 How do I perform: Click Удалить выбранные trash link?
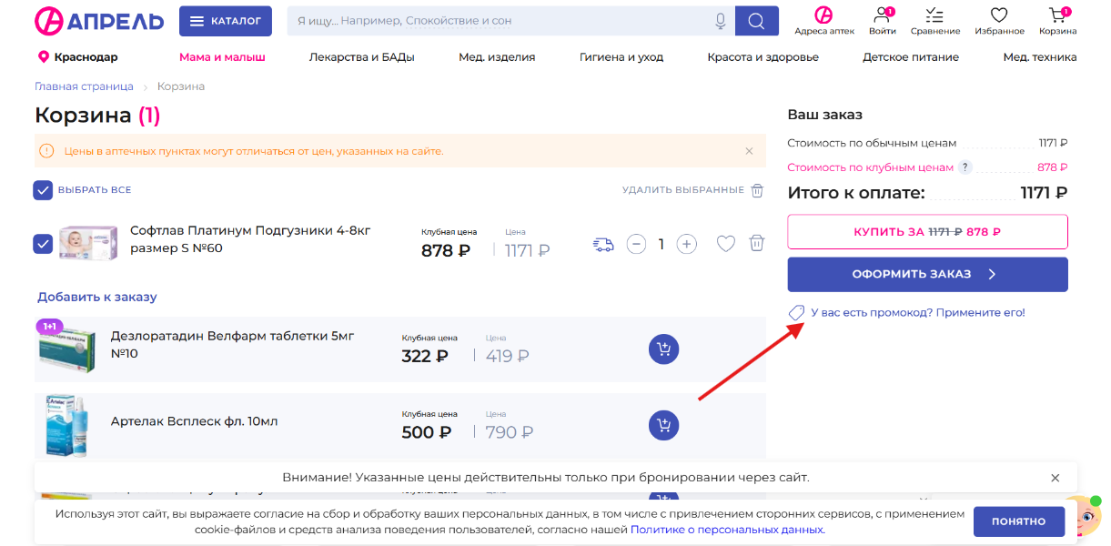coord(693,190)
